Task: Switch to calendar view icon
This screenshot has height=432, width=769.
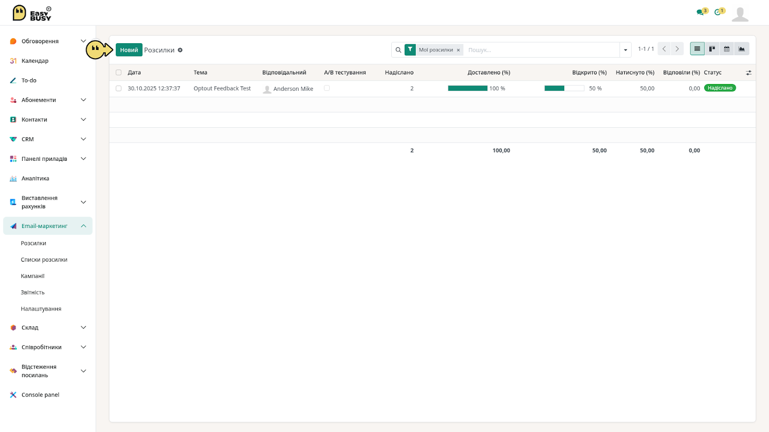Action: click(x=727, y=49)
